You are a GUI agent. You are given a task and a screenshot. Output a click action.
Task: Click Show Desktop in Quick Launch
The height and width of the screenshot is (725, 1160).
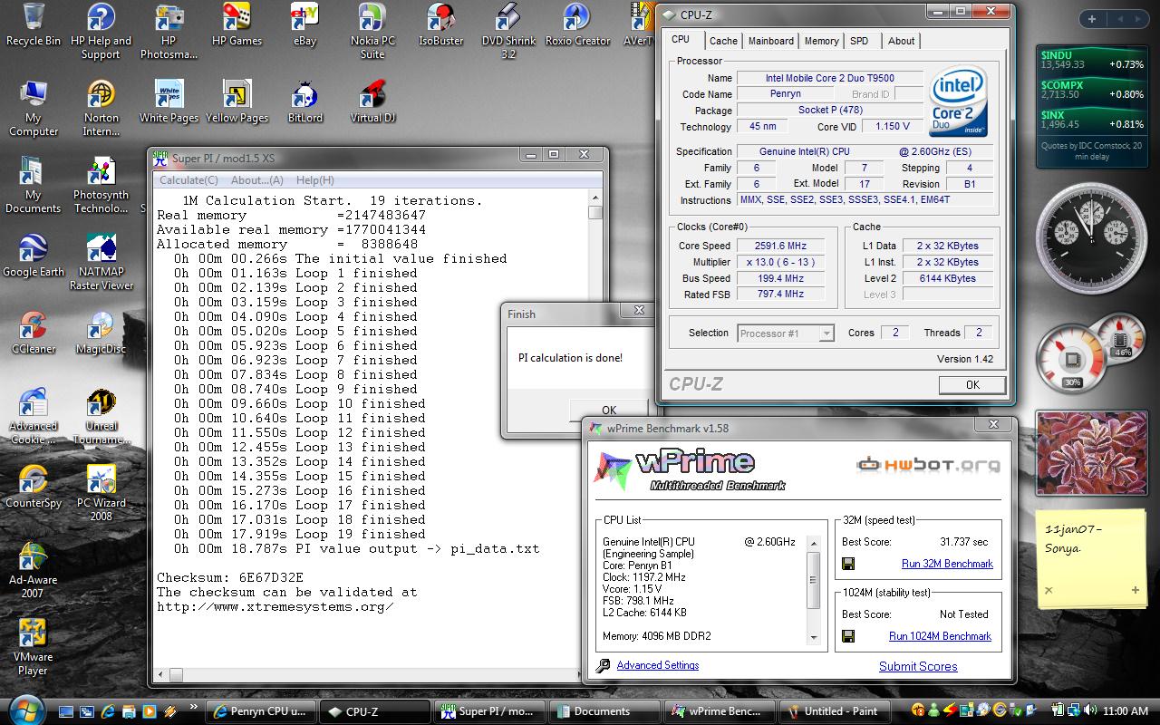coord(67,711)
